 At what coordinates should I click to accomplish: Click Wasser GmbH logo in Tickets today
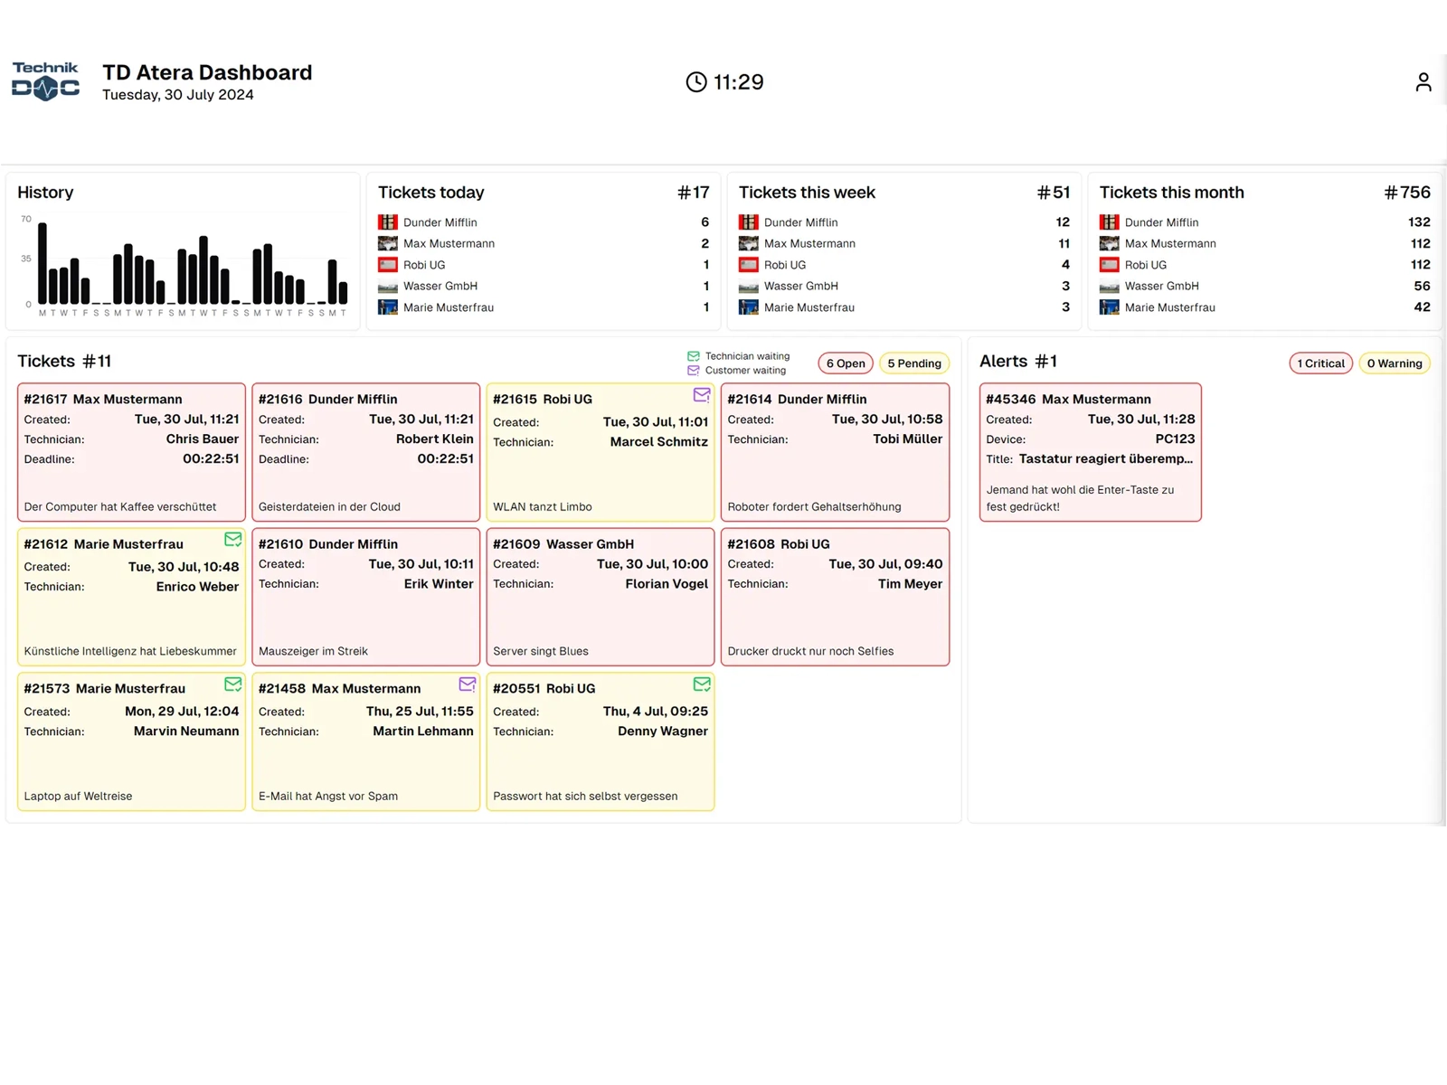click(x=388, y=287)
